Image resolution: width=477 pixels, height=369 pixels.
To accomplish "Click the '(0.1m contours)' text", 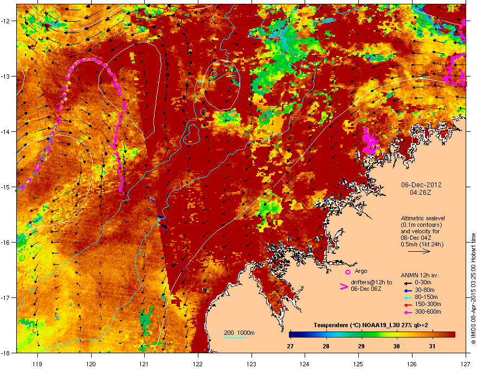I will click(422, 225).
